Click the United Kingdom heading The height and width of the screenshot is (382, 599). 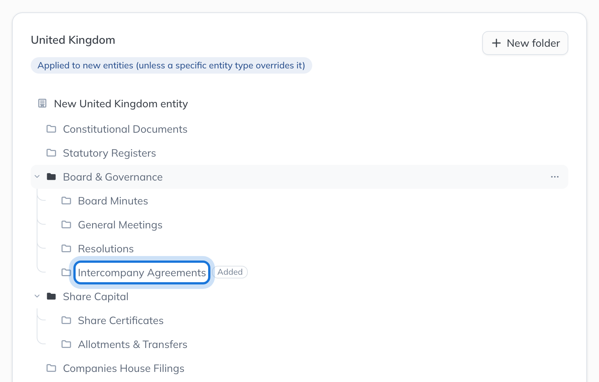point(73,40)
